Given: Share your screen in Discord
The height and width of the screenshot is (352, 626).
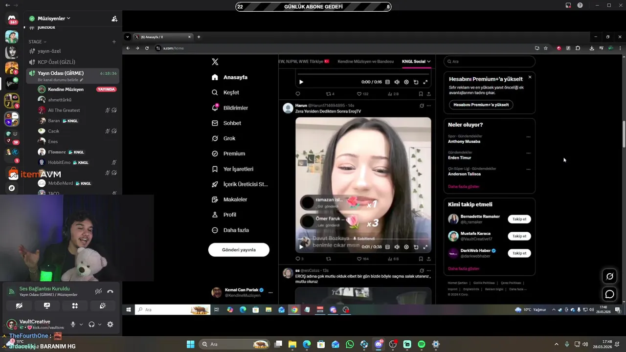Looking at the screenshot, I should point(47,306).
